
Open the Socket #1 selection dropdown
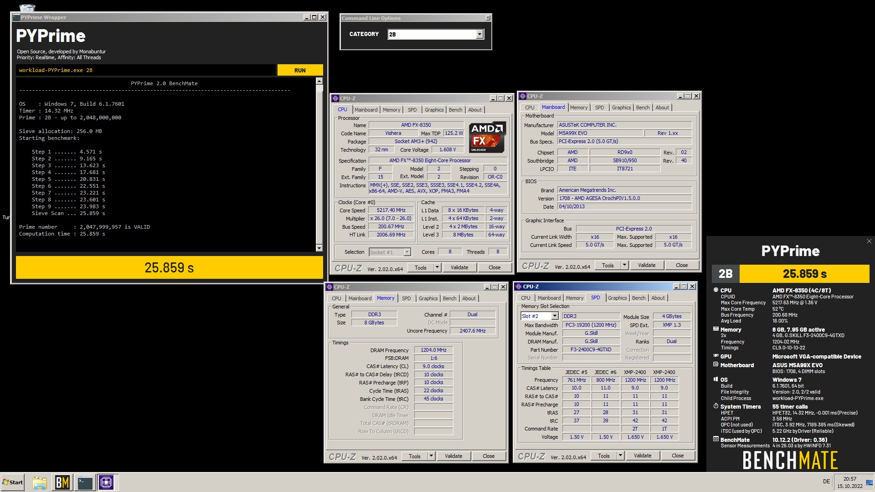tap(407, 252)
